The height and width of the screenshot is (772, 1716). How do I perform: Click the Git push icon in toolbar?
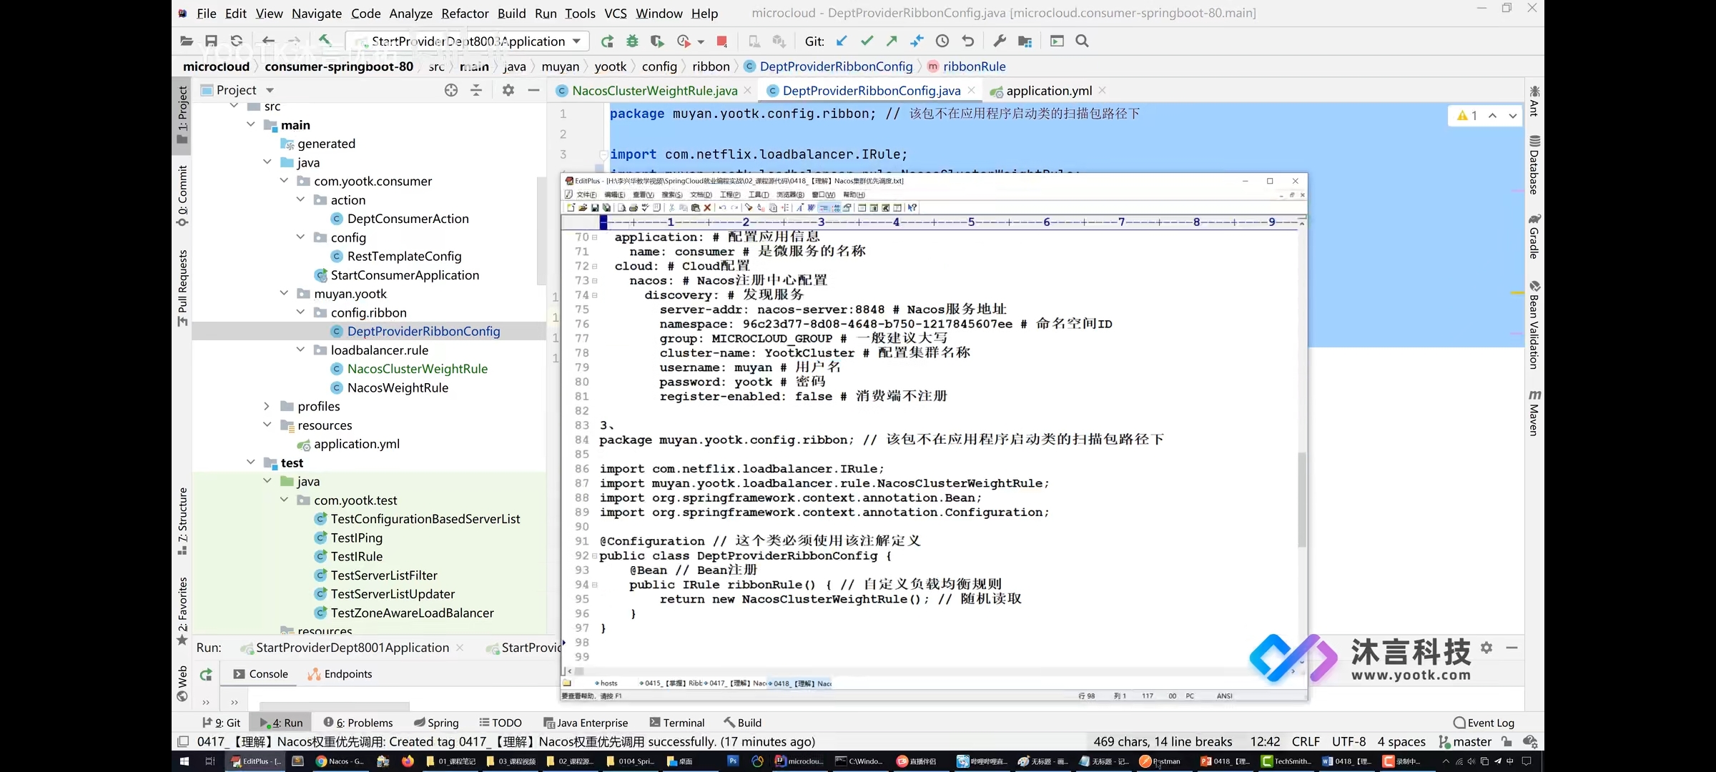892,41
